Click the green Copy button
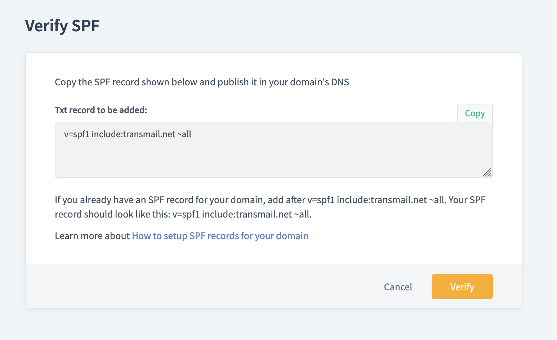The image size is (557, 340). click(x=474, y=113)
